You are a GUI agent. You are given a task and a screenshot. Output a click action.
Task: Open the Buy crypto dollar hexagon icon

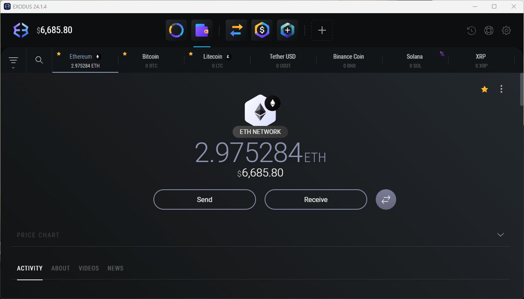pos(262,30)
